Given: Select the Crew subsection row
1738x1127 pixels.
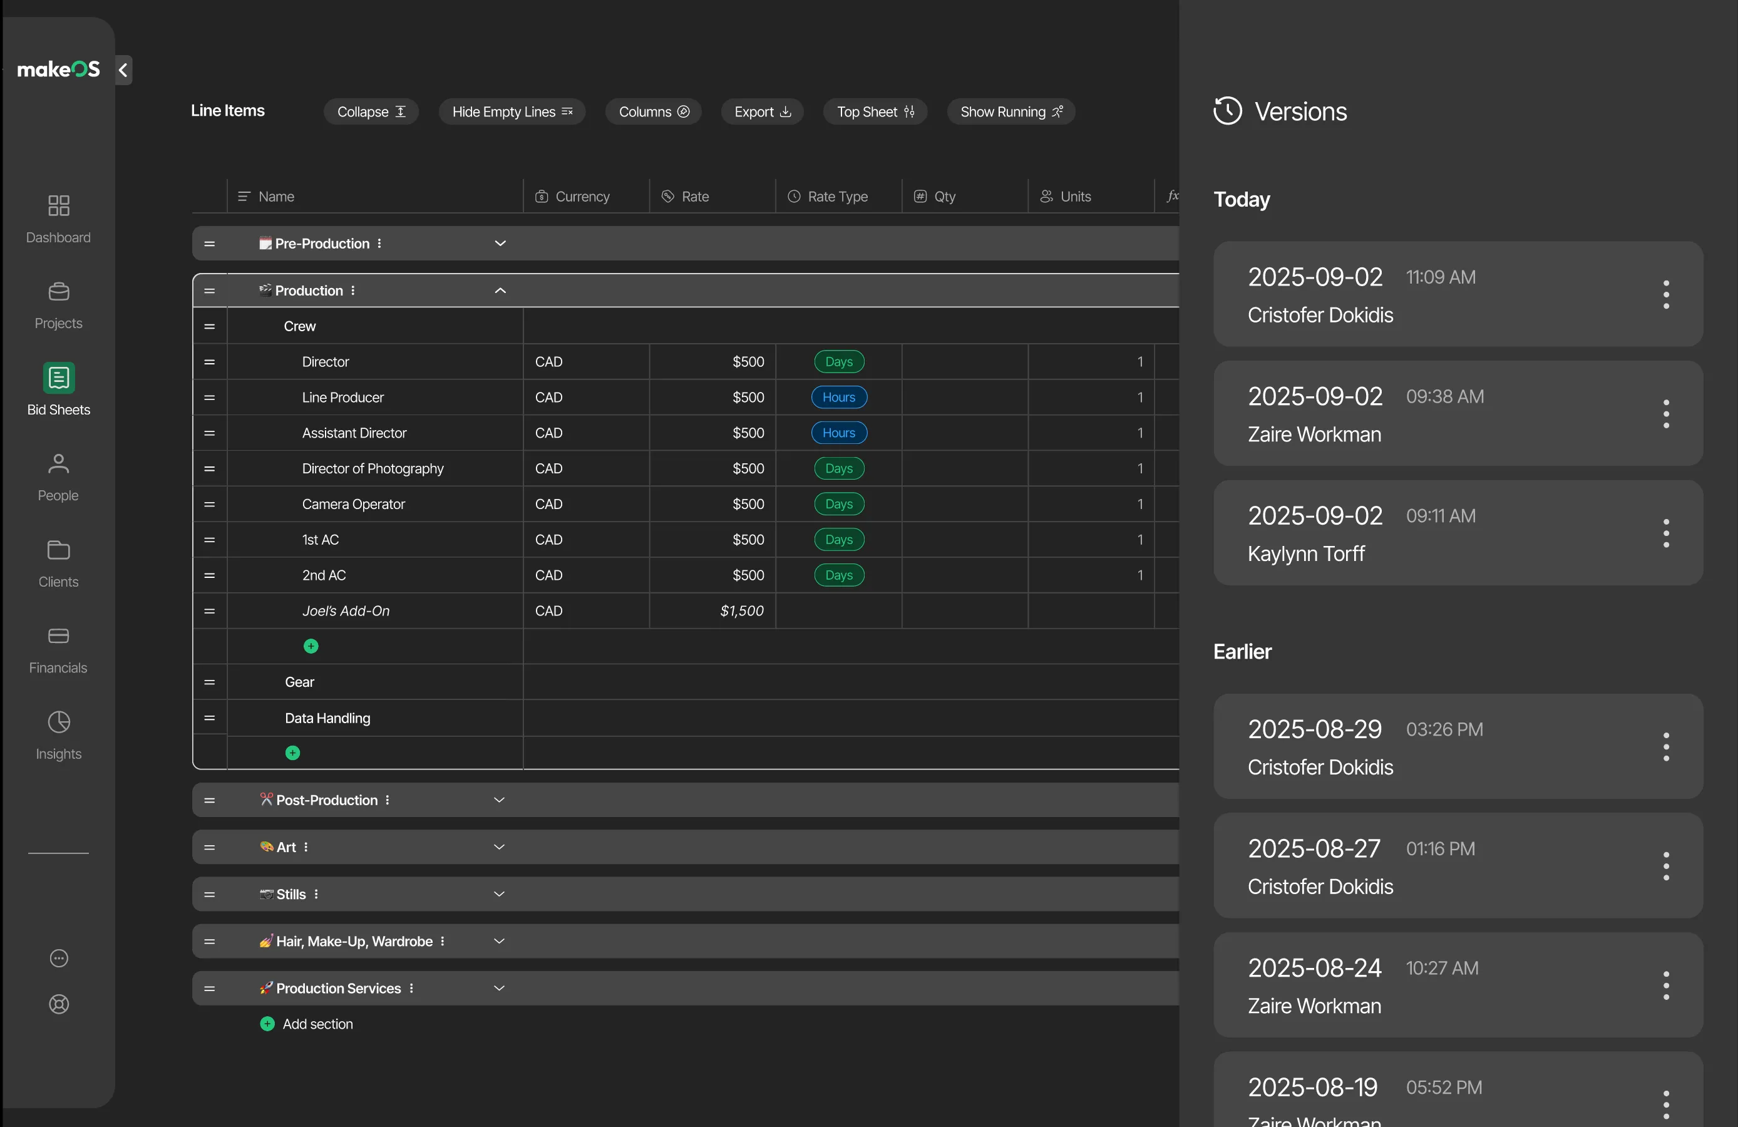Looking at the screenshot, I should pos(685,326).
